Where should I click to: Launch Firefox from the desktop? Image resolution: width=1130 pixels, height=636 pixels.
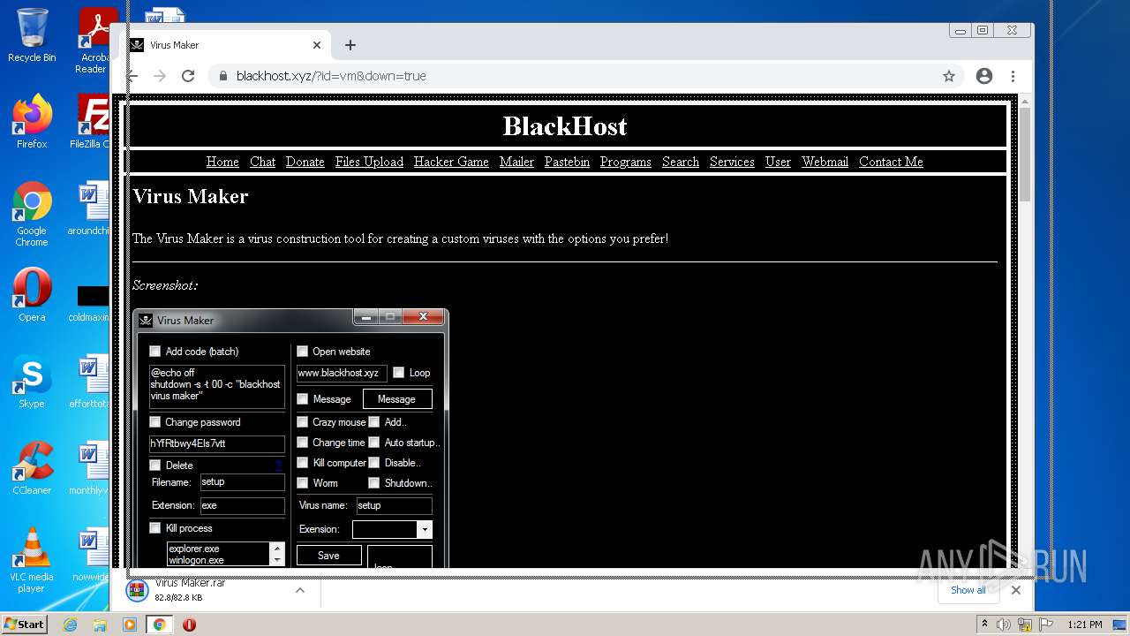pos(32,121)
